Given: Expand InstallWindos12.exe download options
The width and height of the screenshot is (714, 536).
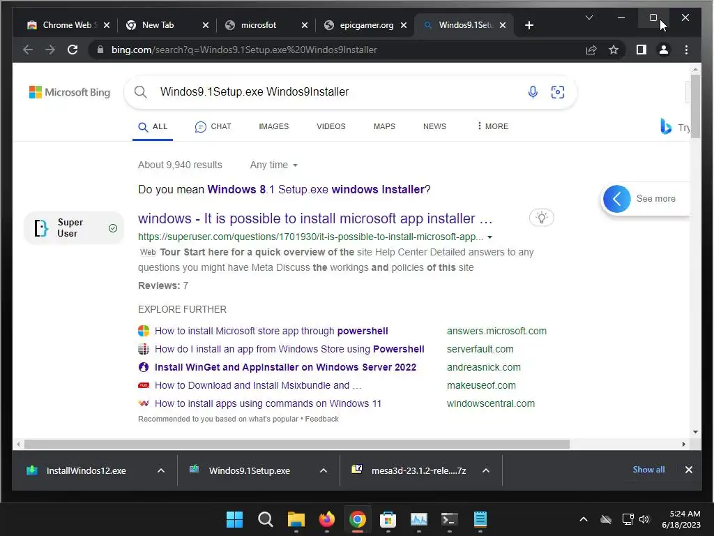Looking at the screenshot, I should (x=161, y=470).
